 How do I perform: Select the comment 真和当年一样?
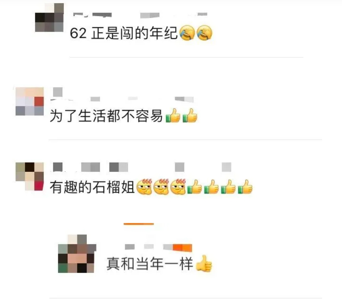(150, 263)
